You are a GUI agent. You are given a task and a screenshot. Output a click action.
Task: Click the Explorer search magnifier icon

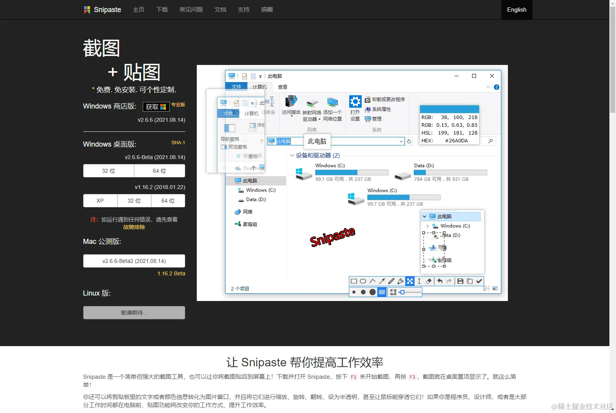tap(491, 141)
